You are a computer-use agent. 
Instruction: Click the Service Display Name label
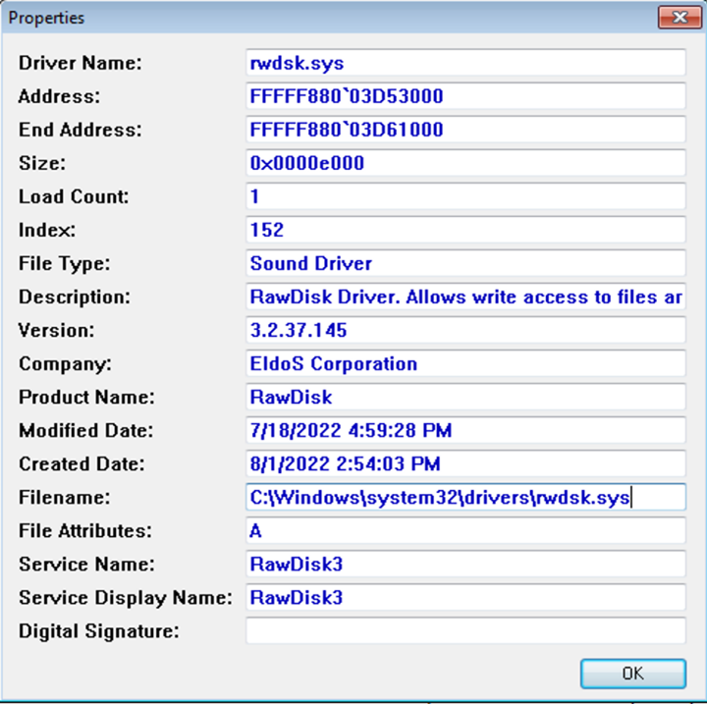(x=126, y=598)
